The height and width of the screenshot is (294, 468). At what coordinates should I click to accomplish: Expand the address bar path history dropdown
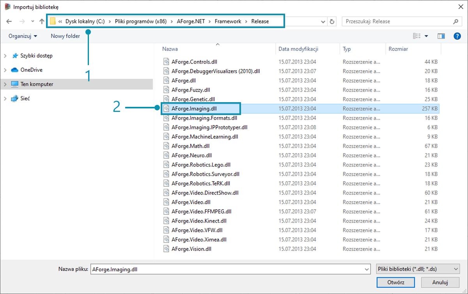(x=323, y=21)
